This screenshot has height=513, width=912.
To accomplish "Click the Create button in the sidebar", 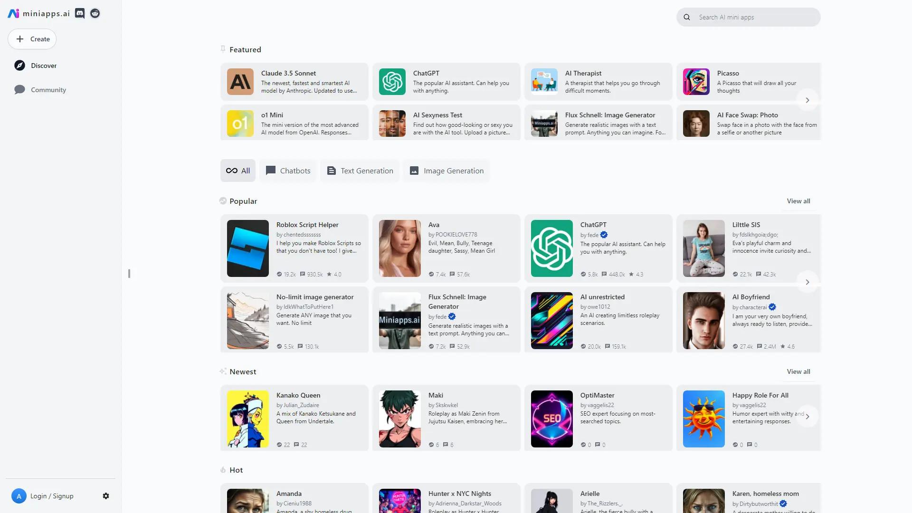I will point(31,39).
